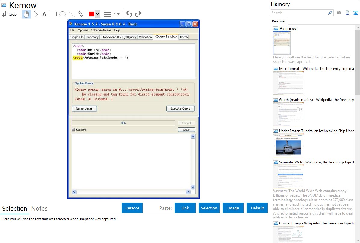Image resolution: width=360 pixels, height=243 pixels.
Task: Click the page document icon in Flamory
Action: 347,13
